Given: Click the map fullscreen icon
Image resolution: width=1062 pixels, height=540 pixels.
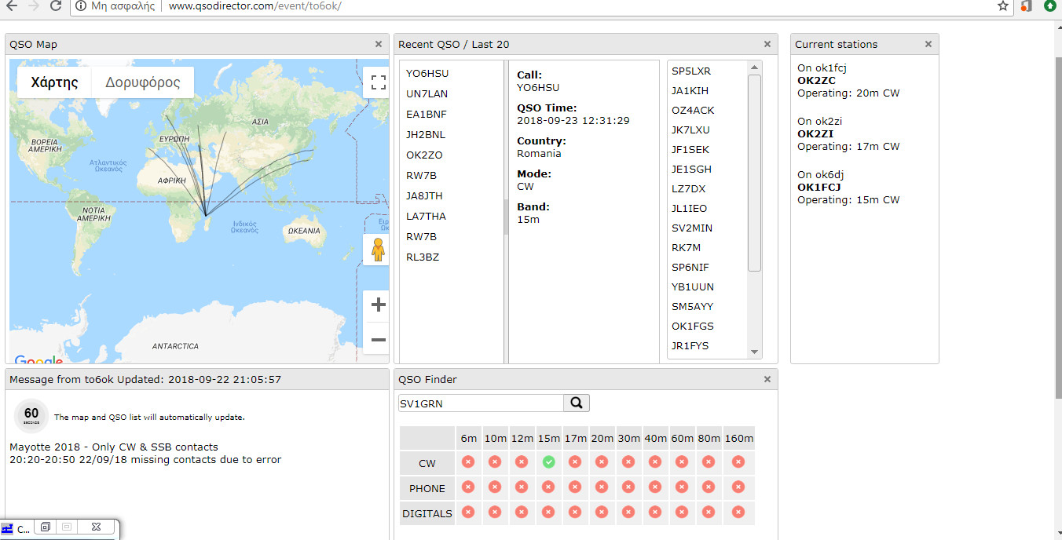Looking at the screenshot, I should pos(378,82).
